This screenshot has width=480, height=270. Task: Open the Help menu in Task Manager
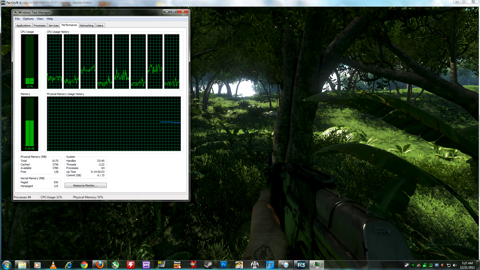coord(50,19)
